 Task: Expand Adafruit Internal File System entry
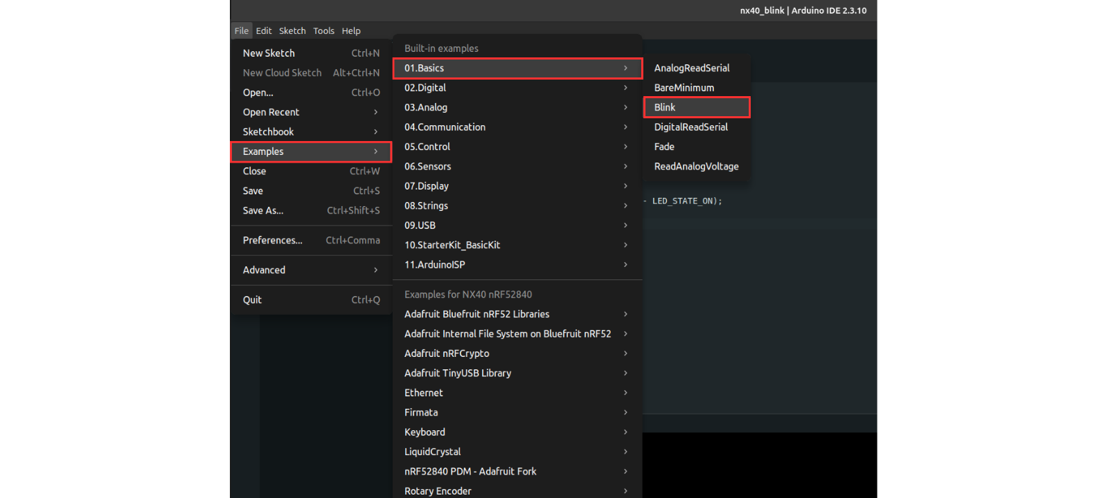[517, 334]
